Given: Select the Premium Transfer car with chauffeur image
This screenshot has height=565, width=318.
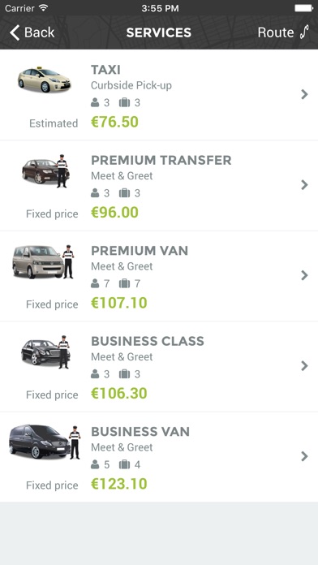Looking at the screenshot, I should [x=45, y=171].
